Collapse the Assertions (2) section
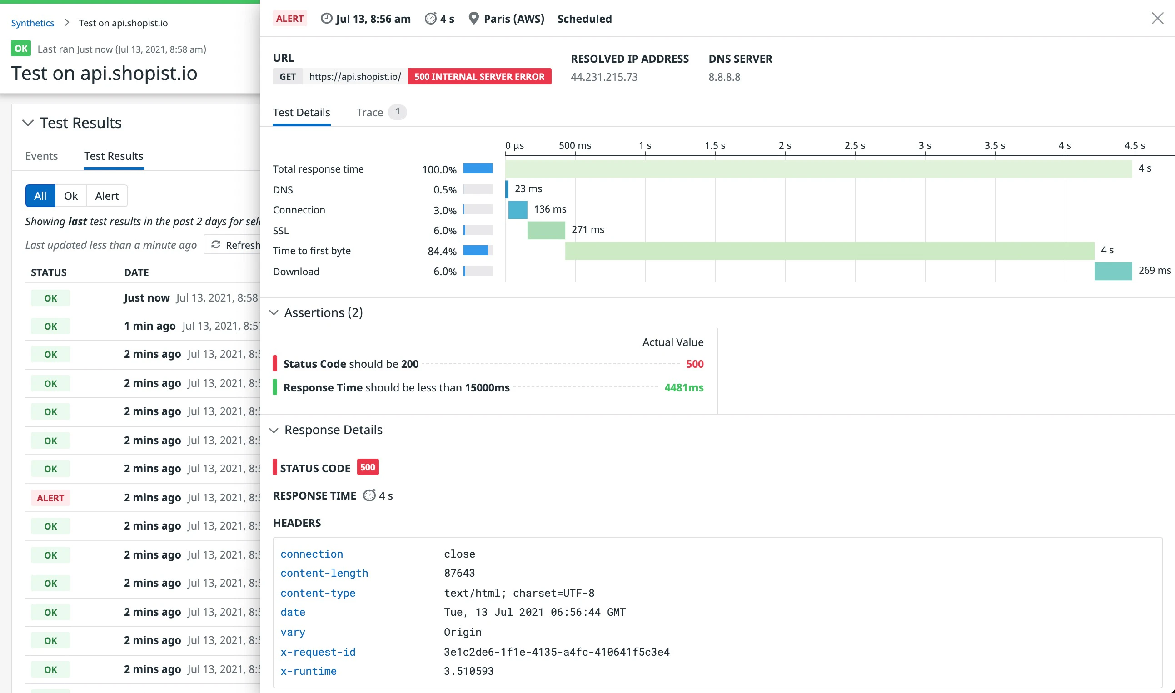Viewport: 1175px width, 693px height. pyautogui.click(x=274, y=313)
